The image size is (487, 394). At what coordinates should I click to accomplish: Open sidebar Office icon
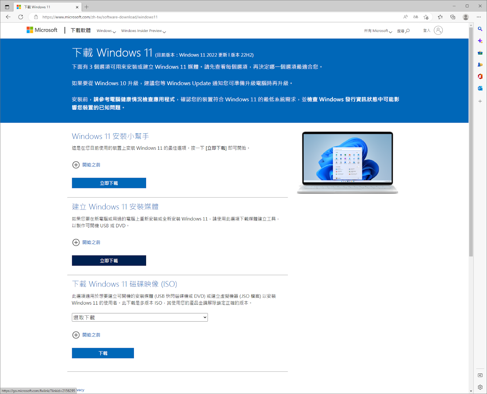coord(480,76)
